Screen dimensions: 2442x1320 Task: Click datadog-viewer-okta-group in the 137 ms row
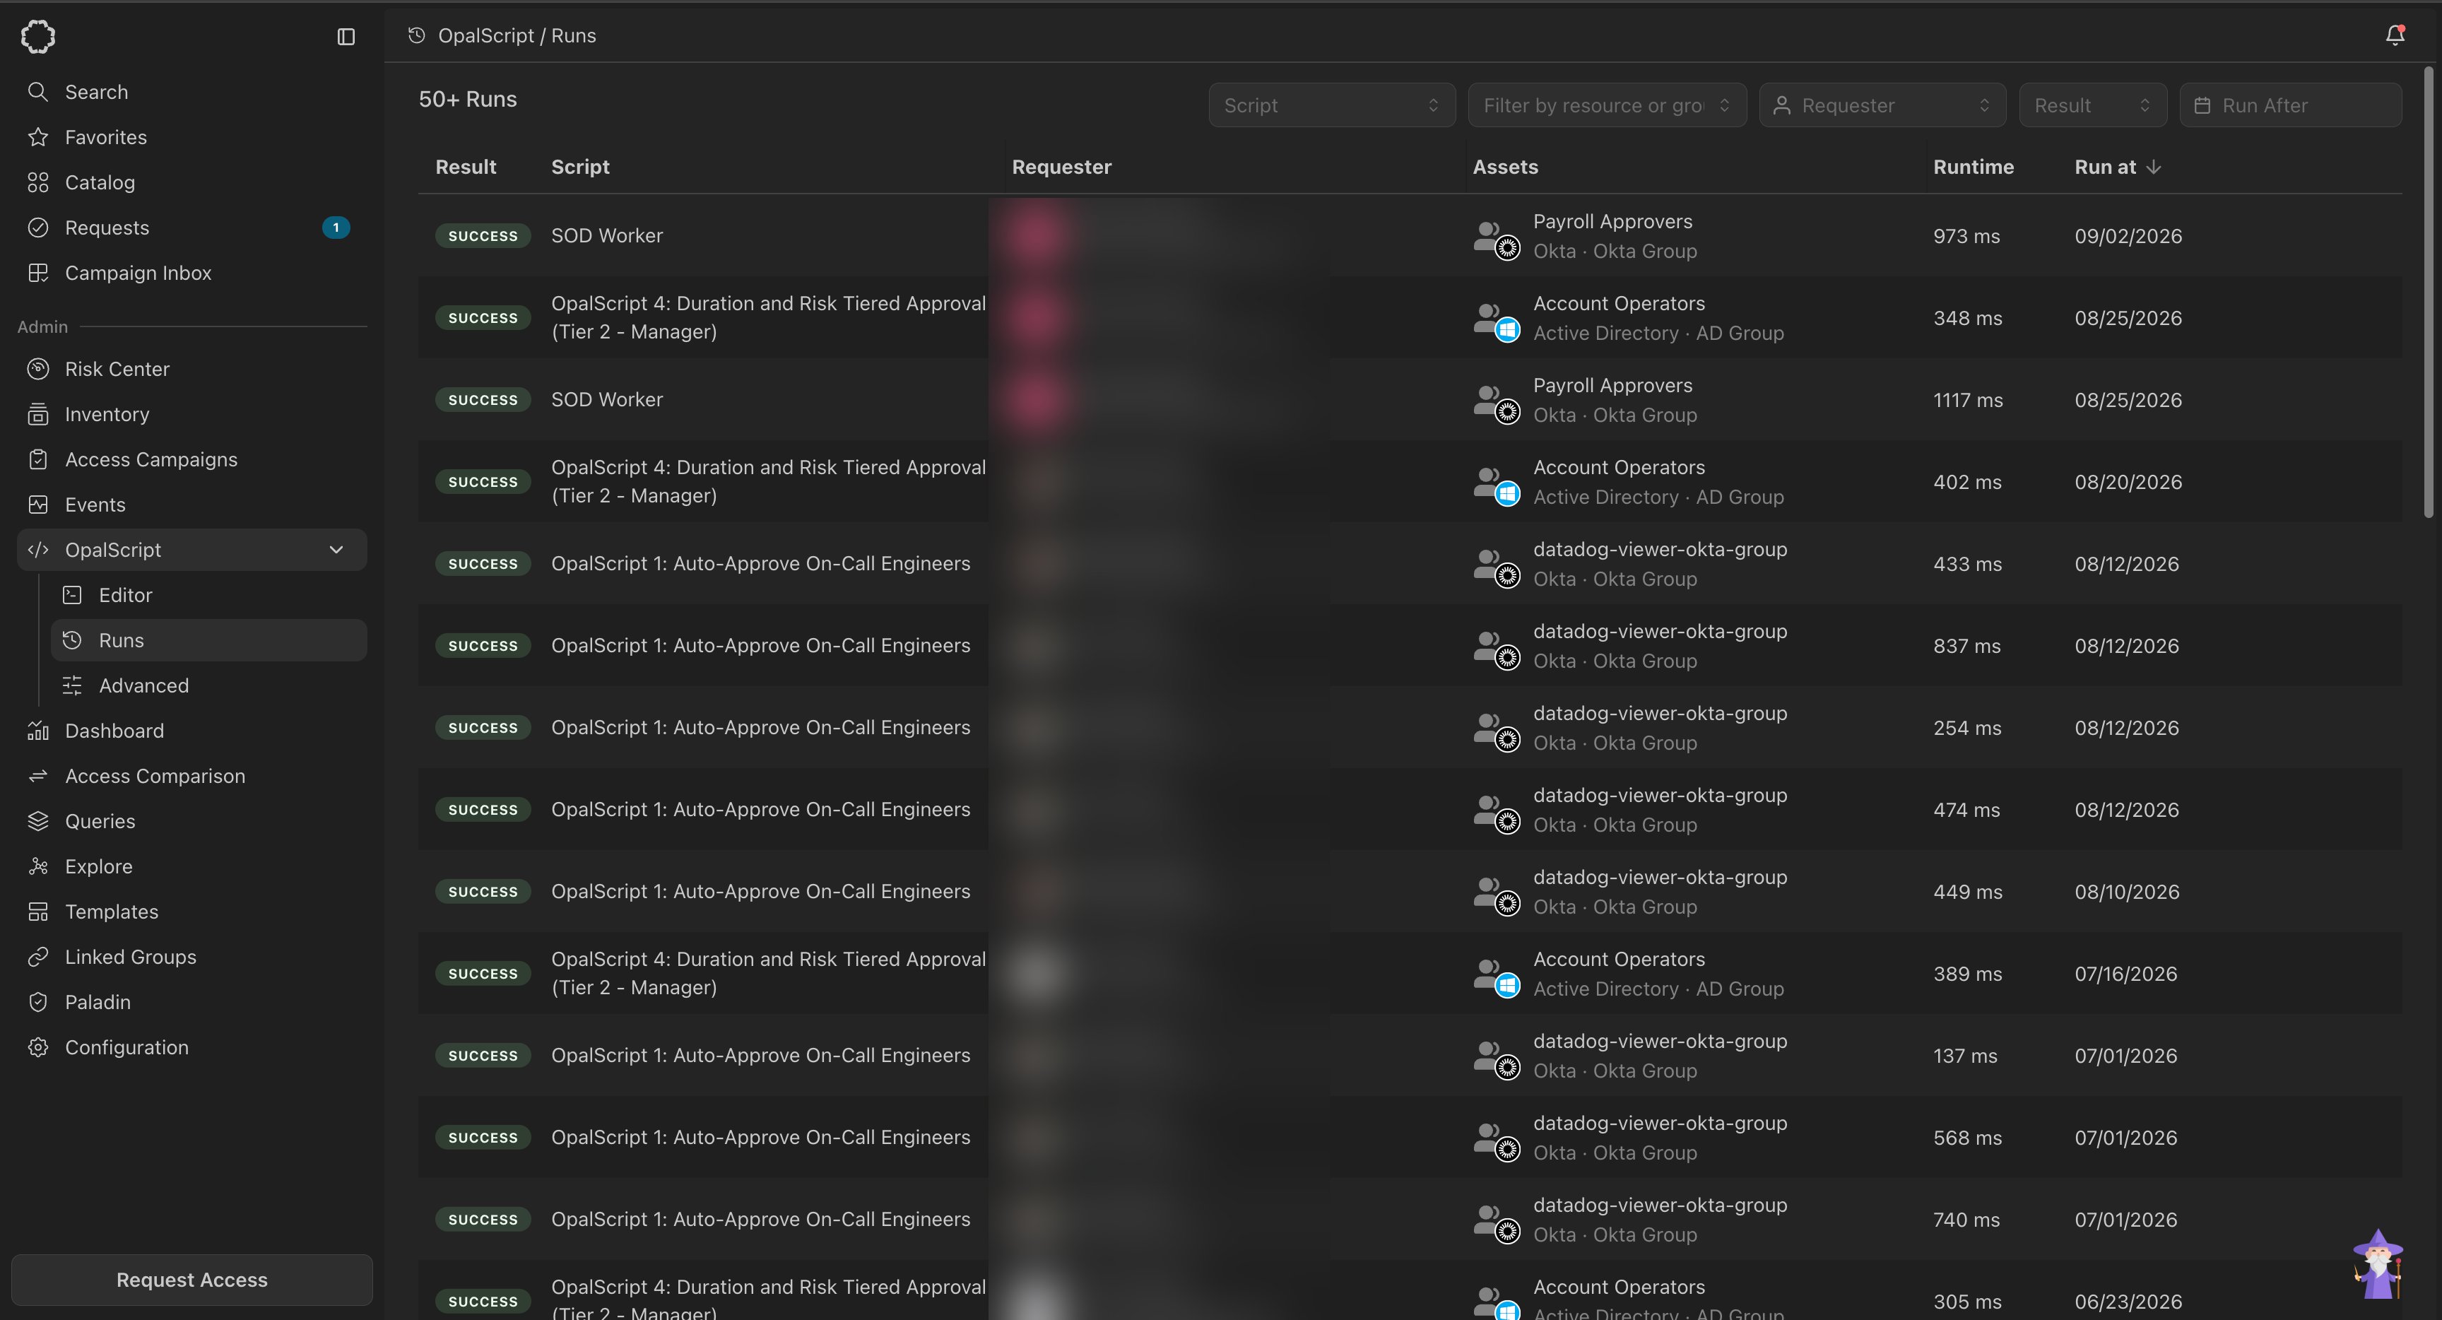tap(1660, 1041)
